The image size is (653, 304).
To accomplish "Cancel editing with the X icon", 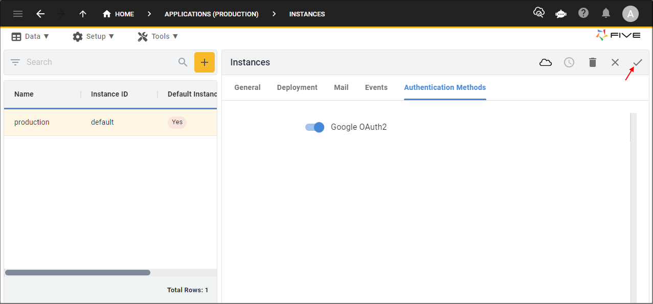I will point(615,62).
